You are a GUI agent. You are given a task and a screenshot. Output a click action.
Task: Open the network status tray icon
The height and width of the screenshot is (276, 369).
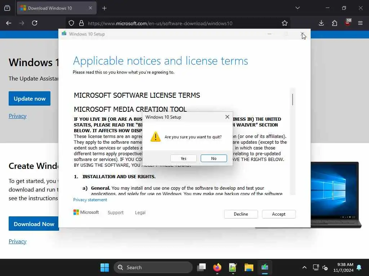[x=316, y=267]
